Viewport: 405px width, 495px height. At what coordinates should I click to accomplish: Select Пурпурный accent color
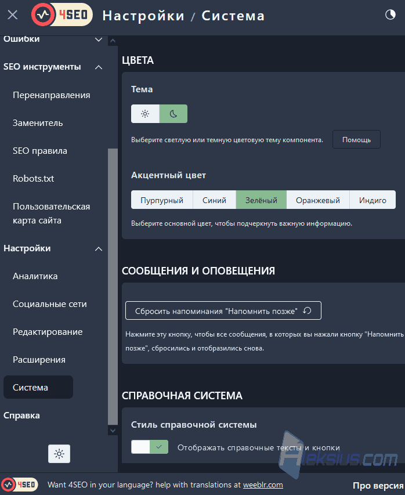click(x=162, y=200)
